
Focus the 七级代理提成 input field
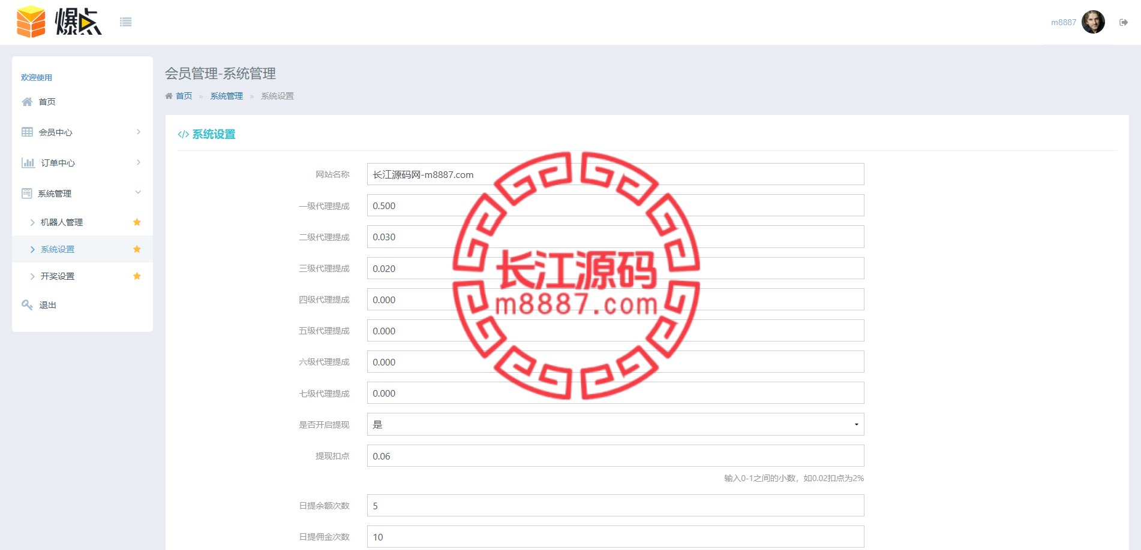(615, 393)
